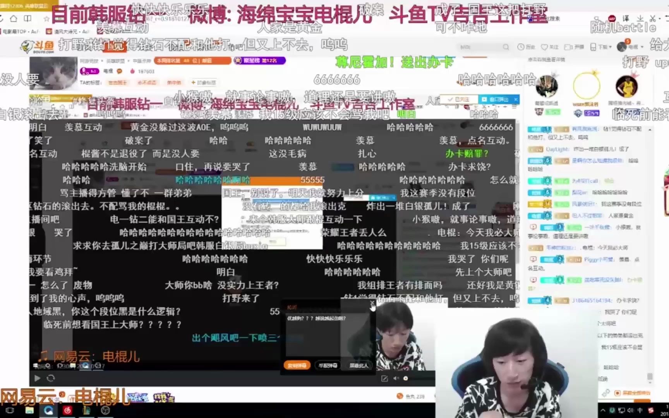This screenshot has width=669, height=418.
Task: Click the first contributor avatar on the right
Action: (547, 86)
